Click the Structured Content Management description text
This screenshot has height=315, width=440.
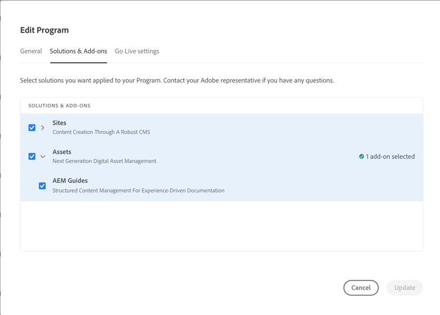click(138, 191)
